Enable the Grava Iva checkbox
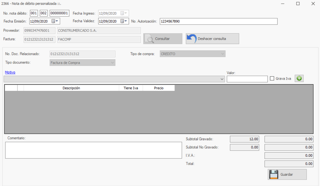 [x=272, y=79]
